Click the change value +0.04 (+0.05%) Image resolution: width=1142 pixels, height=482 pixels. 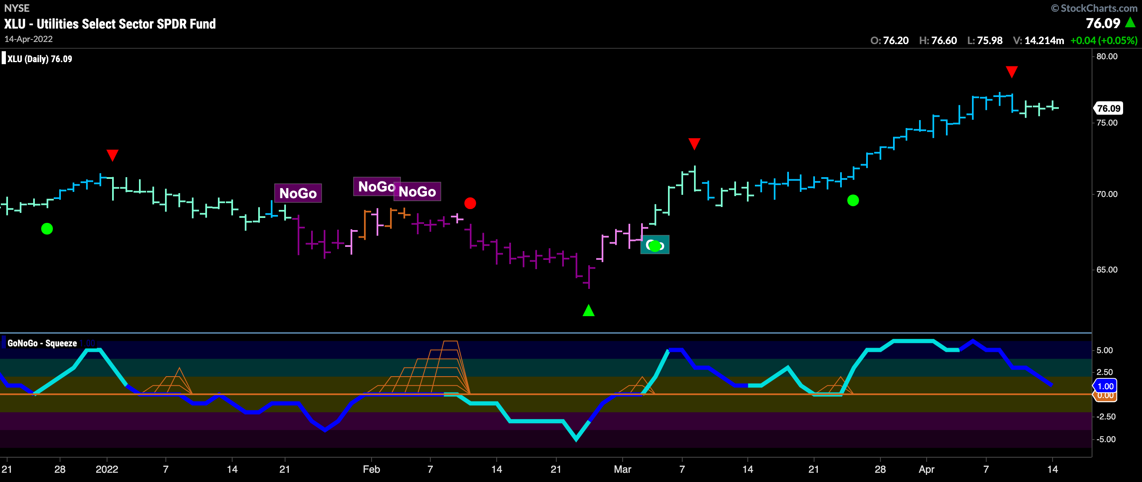click(1103, 40)
